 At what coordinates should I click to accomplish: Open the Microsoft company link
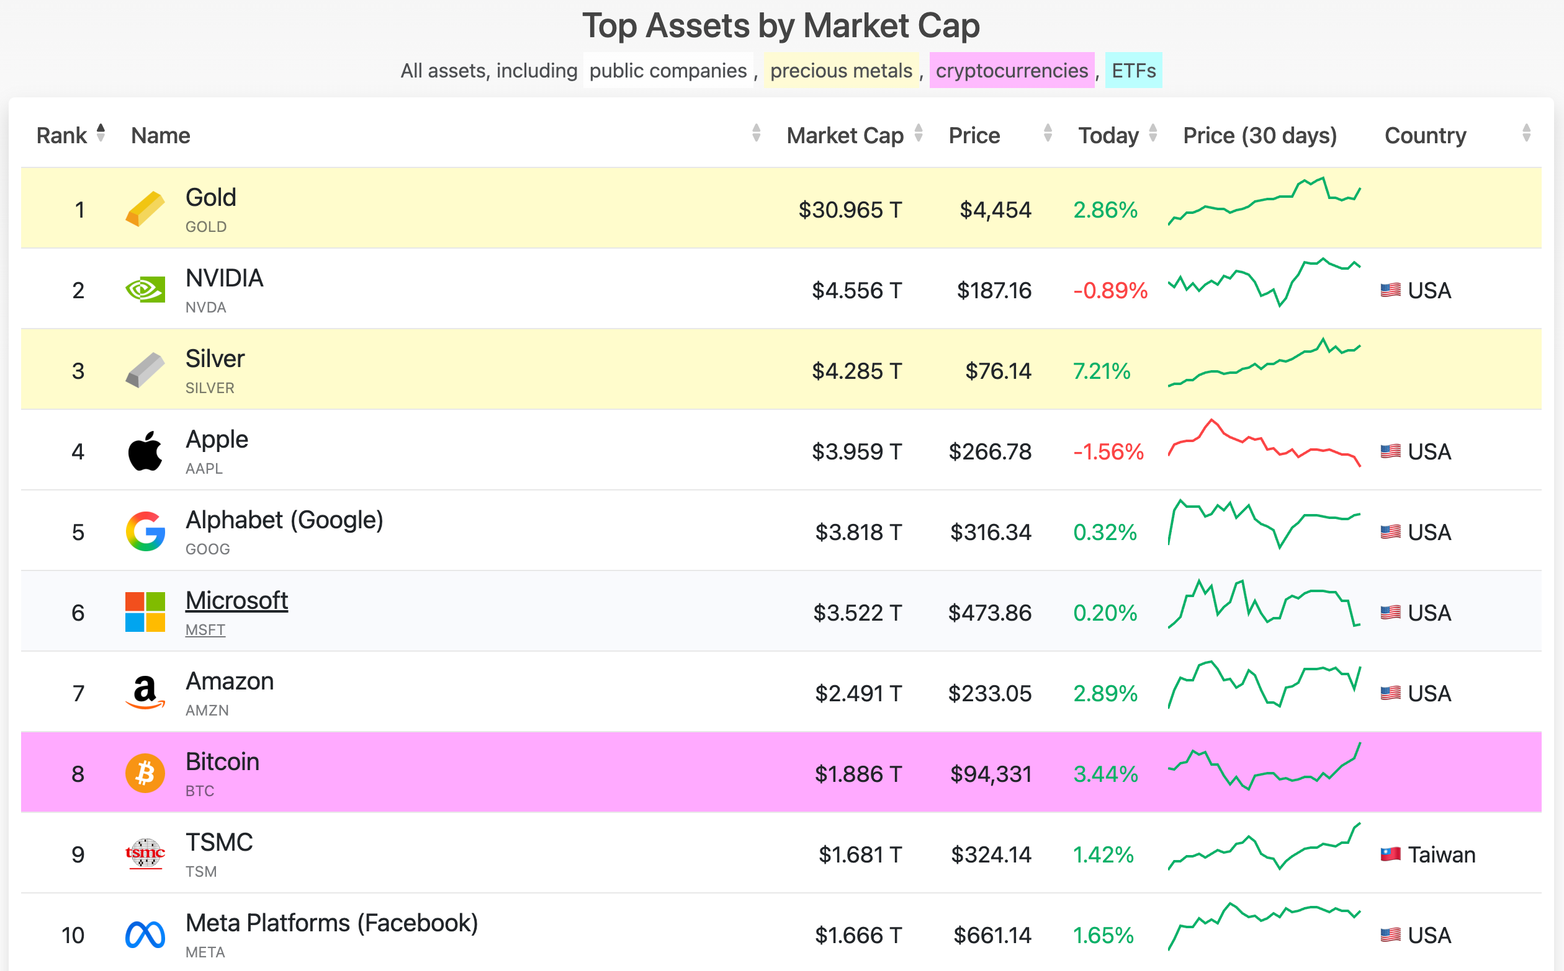[236, 601]
